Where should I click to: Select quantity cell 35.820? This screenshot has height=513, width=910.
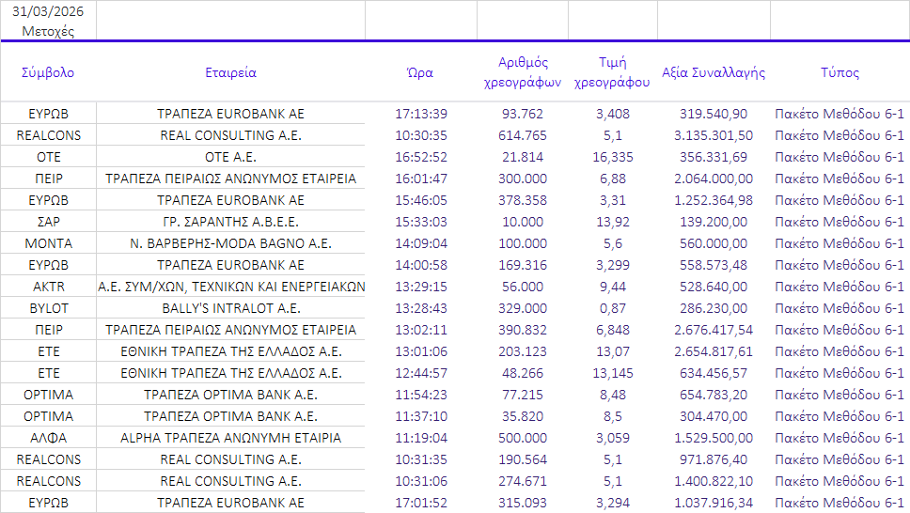[x=523, y=416]
